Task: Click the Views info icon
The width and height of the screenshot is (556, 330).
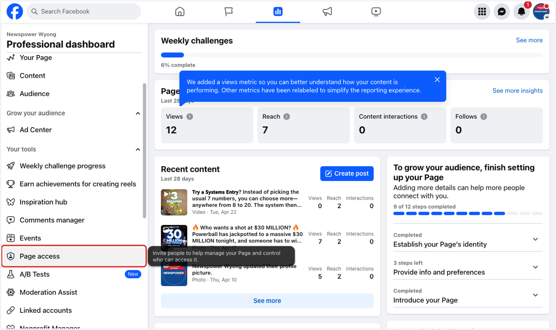Action: (190, 117)
